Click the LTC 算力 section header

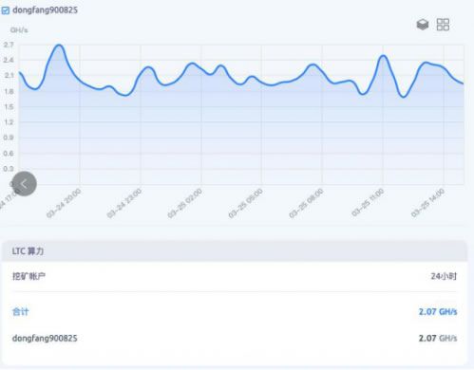point(235,251)
